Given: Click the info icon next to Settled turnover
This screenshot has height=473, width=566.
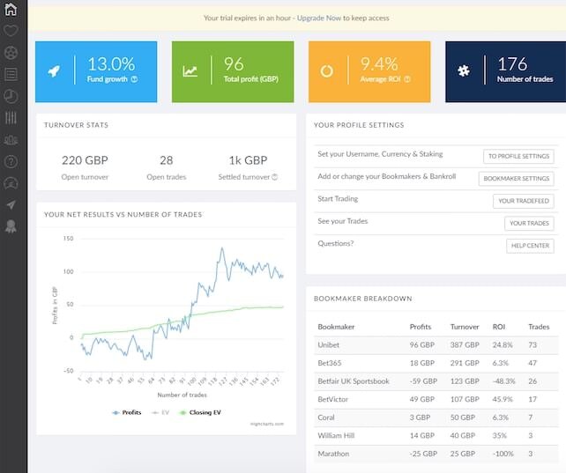Looking at the screenshot, I should click(x=275, y=177).
